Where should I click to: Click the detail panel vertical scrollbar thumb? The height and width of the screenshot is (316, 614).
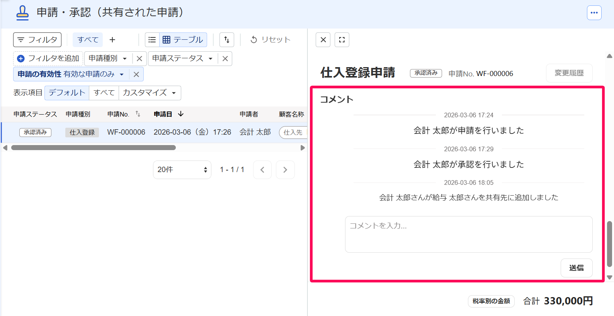[610, 244]
